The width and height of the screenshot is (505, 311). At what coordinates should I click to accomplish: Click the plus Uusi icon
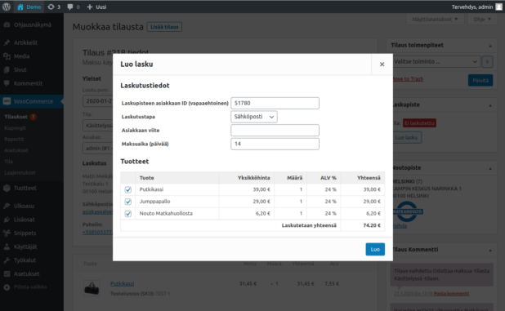[90, 7]
